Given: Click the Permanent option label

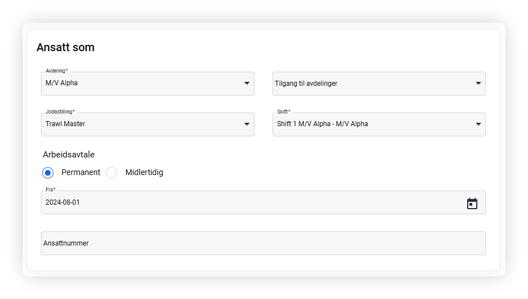Looking at the screenshot, I should [81, 172].
